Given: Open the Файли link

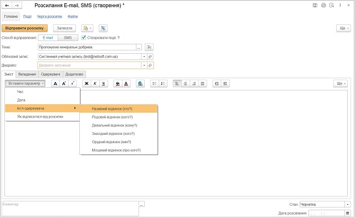Looking at the screenshot, I should pos(73,17).
